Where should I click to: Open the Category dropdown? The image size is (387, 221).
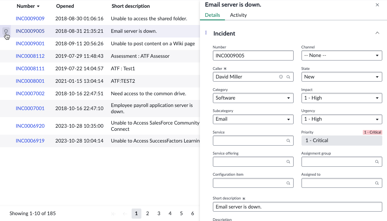[x=253, y=98]
